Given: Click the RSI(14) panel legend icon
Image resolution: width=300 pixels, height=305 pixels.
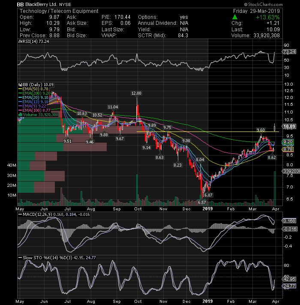Looking at the screenshot, I should point(20,42).
